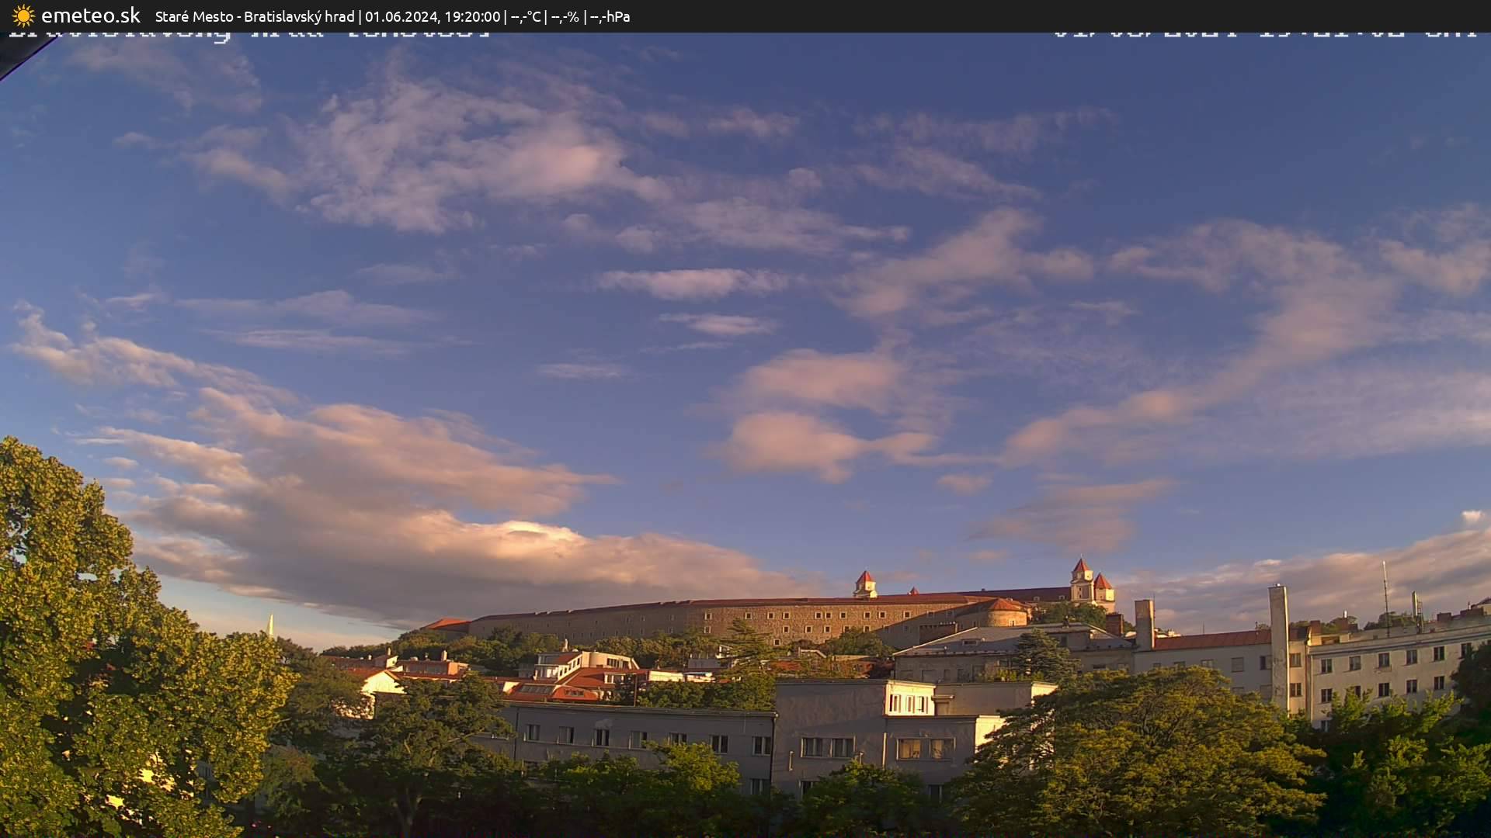The width and height of the screenshot is (1491, 838).
Task: Click the 01.06.2024 date in header
Action: pos(401,16)
